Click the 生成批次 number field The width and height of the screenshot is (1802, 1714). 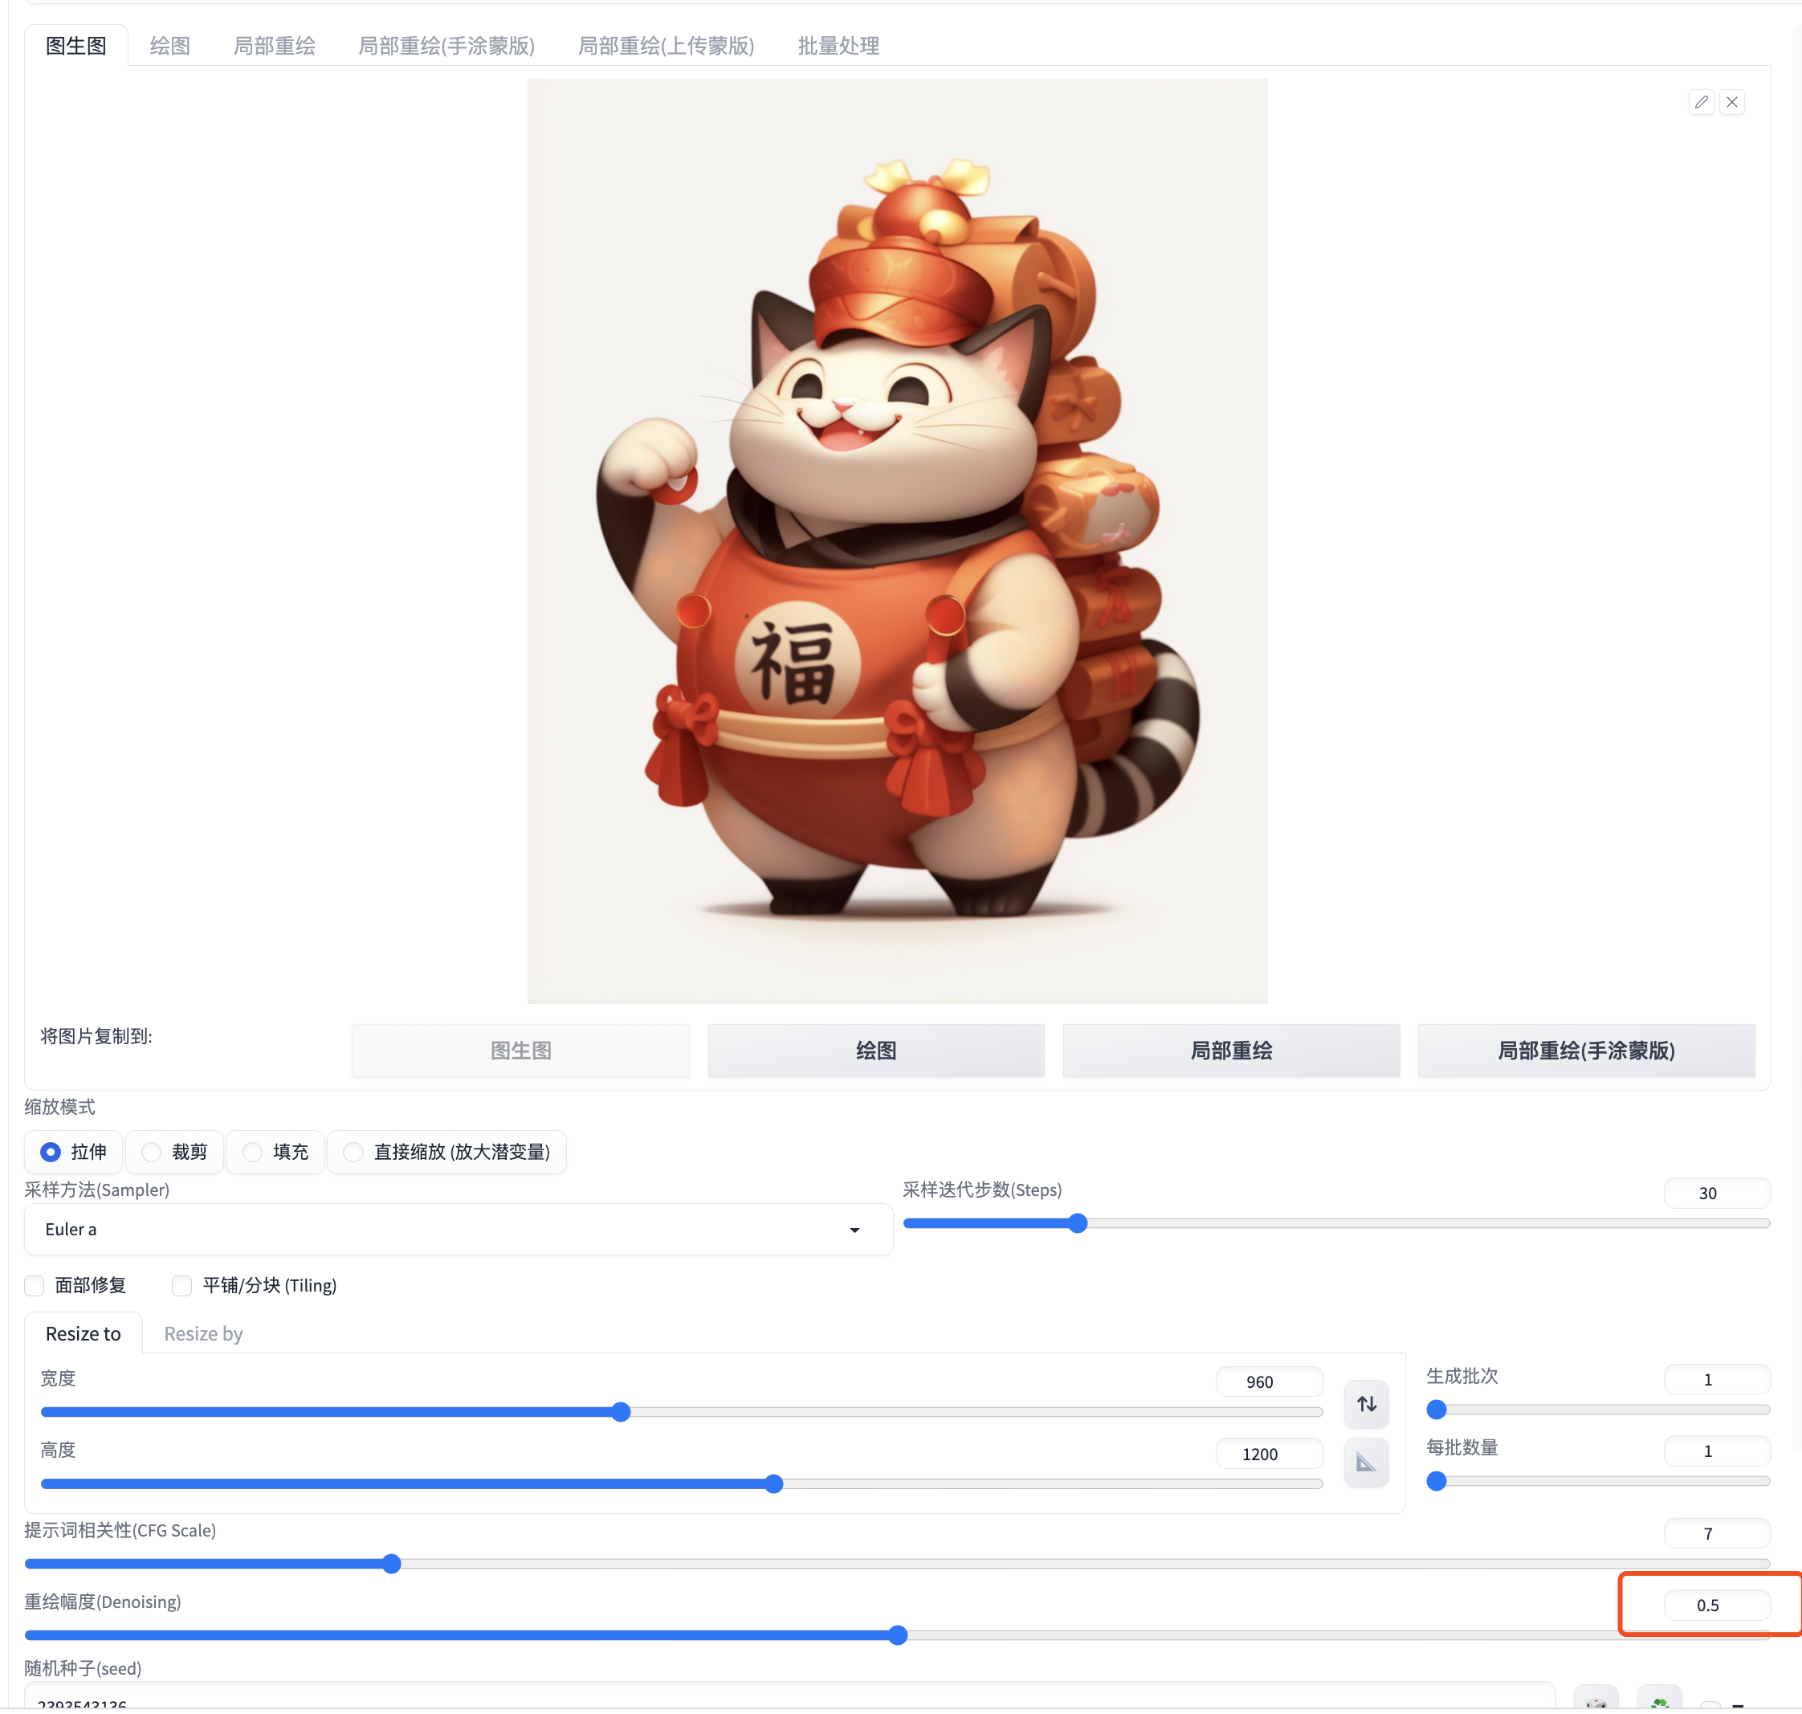pos(1716,1380)
